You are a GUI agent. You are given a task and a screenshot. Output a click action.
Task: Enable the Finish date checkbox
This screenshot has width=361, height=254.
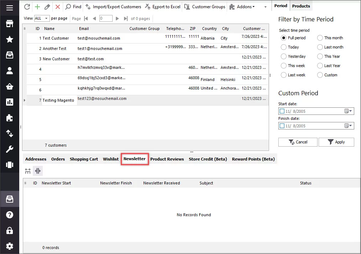pyautogui.click(x=282, y=126)
